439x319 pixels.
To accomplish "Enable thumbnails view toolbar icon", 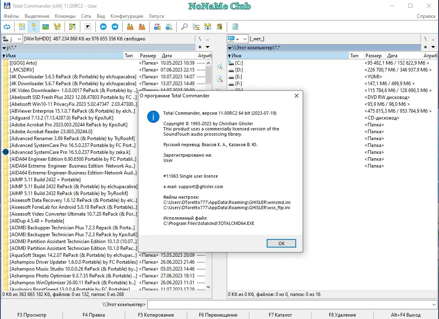I will 45,27.
